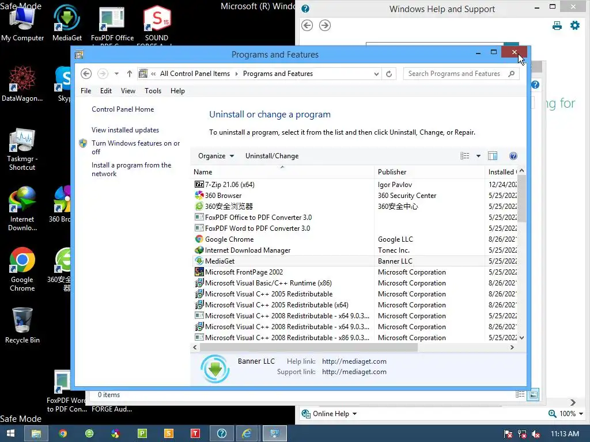The width and height of the screenshot is (590, 442).
Task: Open the Online Help dropdown
Action: point(329,414)
